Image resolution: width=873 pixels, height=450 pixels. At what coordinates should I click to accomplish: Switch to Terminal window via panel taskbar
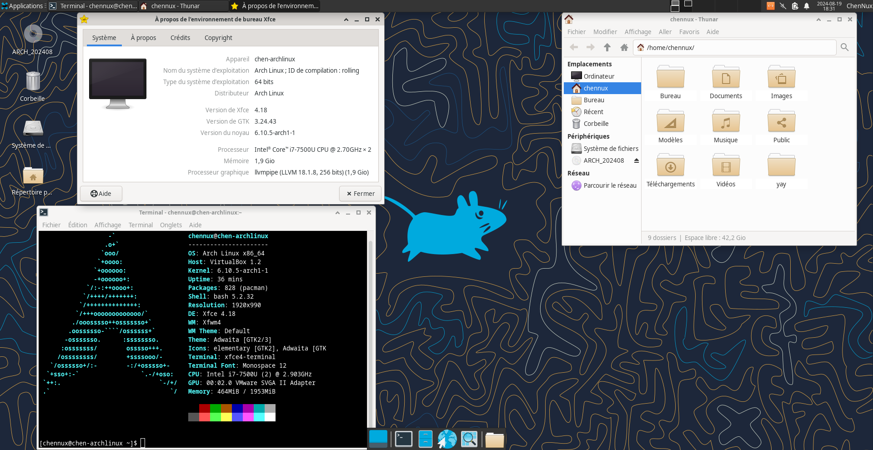(93, 6)
